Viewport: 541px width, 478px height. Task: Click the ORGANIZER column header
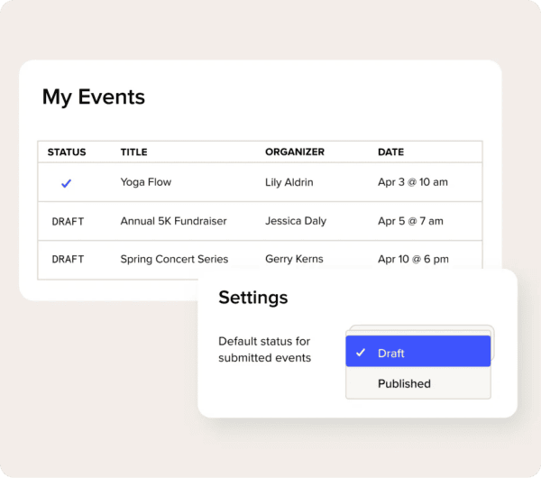click(294, 152)
